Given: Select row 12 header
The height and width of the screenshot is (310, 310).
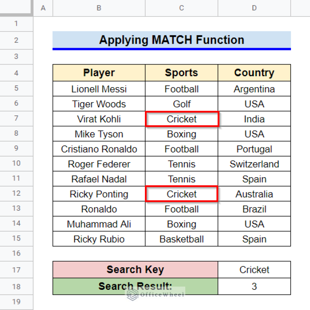Looking at the screenshot, I should tap(16, 194).
